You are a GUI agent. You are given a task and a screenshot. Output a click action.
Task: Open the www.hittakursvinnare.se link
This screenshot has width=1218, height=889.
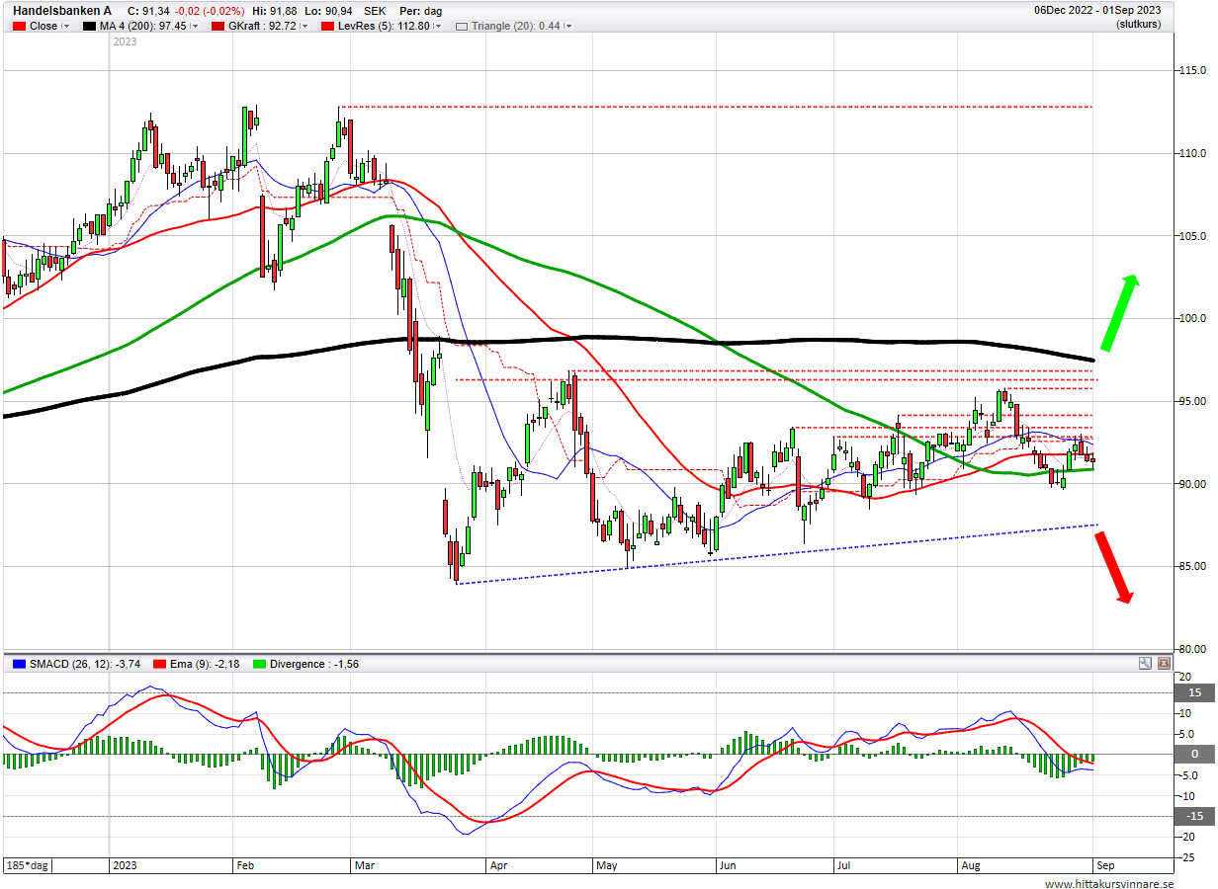tap(1109, 883)
